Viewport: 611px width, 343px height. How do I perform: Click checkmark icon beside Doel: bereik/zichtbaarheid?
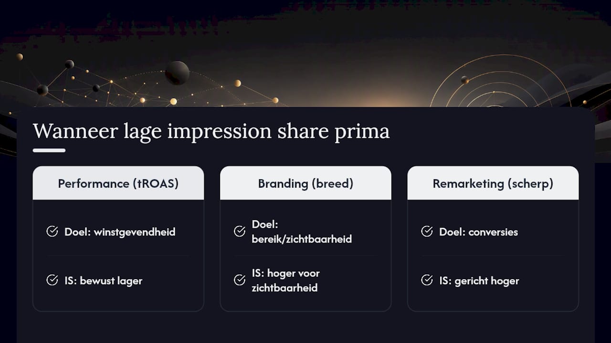pyautogui.click(x=240, y=232)
